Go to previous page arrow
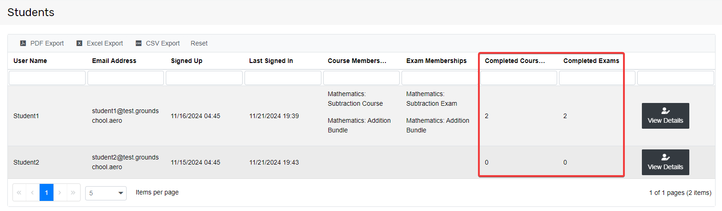This screenshot has height=211, width=722. [33, 193]
